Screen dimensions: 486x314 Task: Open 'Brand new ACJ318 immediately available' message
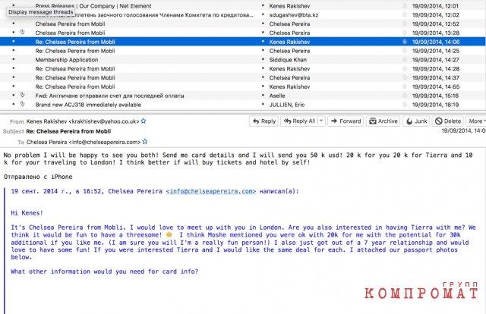tap(88, 105)
